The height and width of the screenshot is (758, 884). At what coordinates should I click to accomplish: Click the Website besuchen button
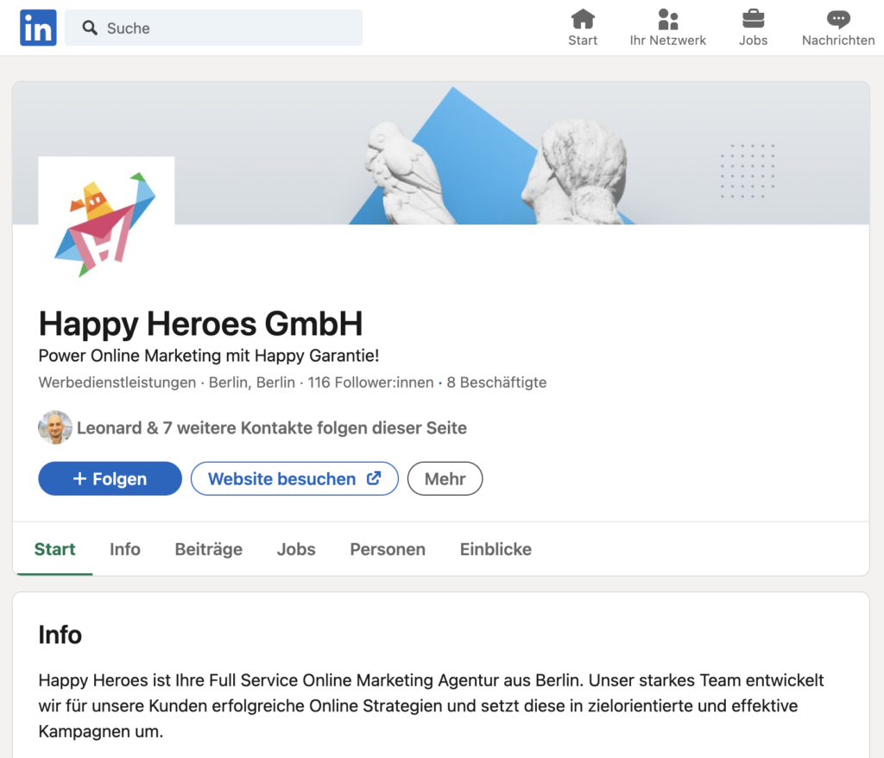tap(294, 479)
